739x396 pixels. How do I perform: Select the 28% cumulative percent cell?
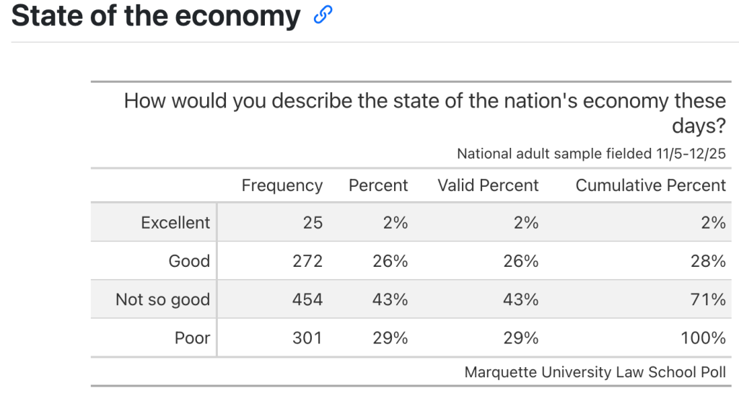point(708,261)
